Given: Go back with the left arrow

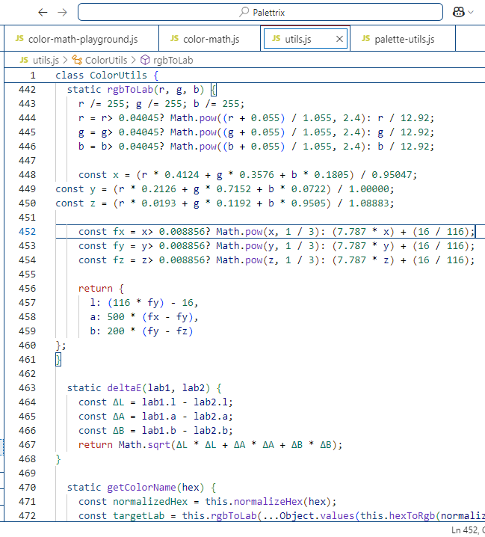Looking at the screenshot, I should pyautogui.click(x=43, y=13).
